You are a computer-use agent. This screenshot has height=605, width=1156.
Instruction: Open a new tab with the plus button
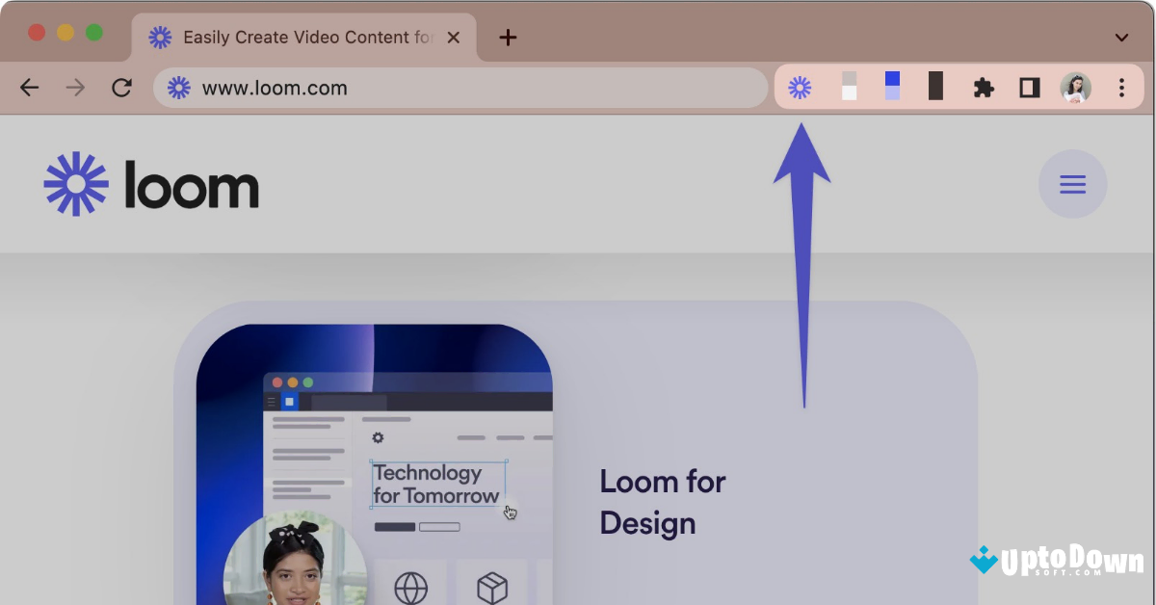coord(507,38)
